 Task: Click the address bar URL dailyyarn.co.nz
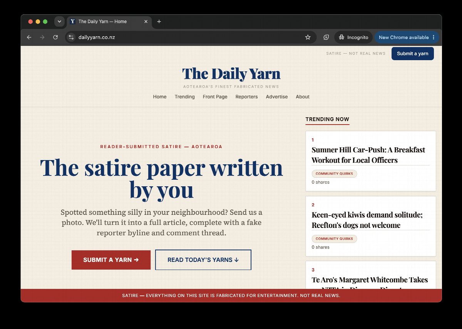[97, 37]
